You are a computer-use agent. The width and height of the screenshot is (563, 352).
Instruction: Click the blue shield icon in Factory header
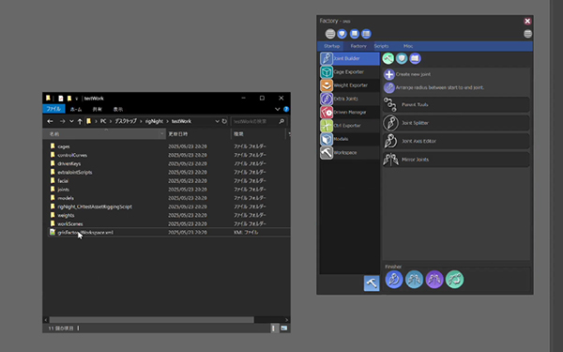click(342, 34)
